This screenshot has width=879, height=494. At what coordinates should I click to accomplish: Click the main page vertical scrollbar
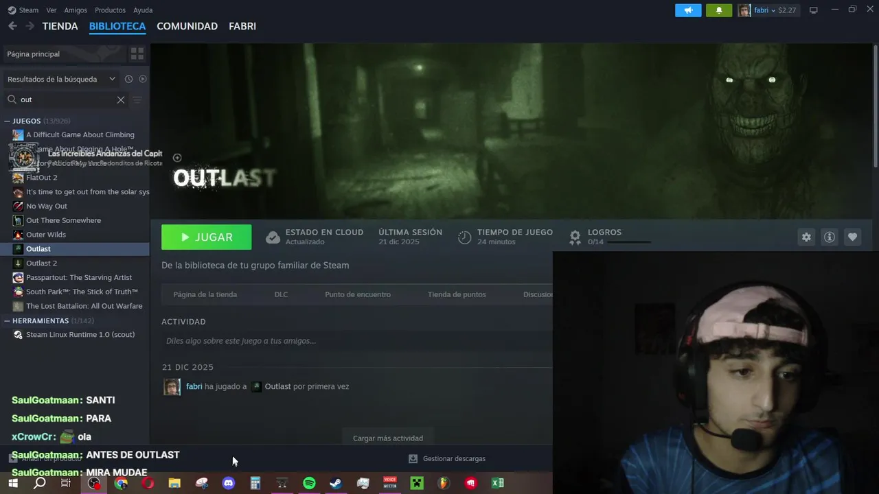tap(875, 106)
